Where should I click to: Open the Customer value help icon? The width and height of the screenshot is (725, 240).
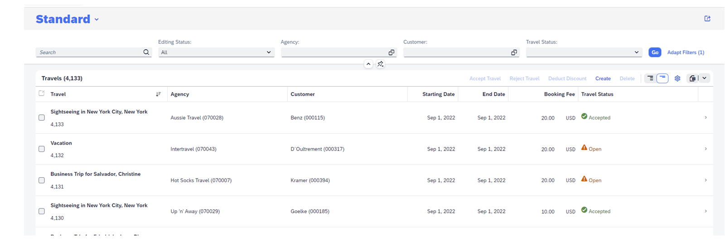coord(514,52)
